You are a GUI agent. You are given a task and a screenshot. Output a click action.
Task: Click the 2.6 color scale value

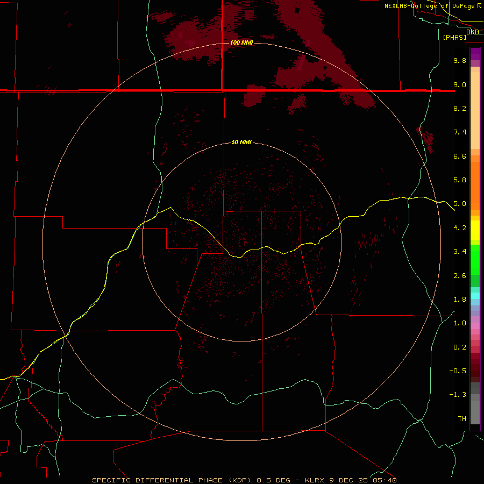[x=460, y=276]
